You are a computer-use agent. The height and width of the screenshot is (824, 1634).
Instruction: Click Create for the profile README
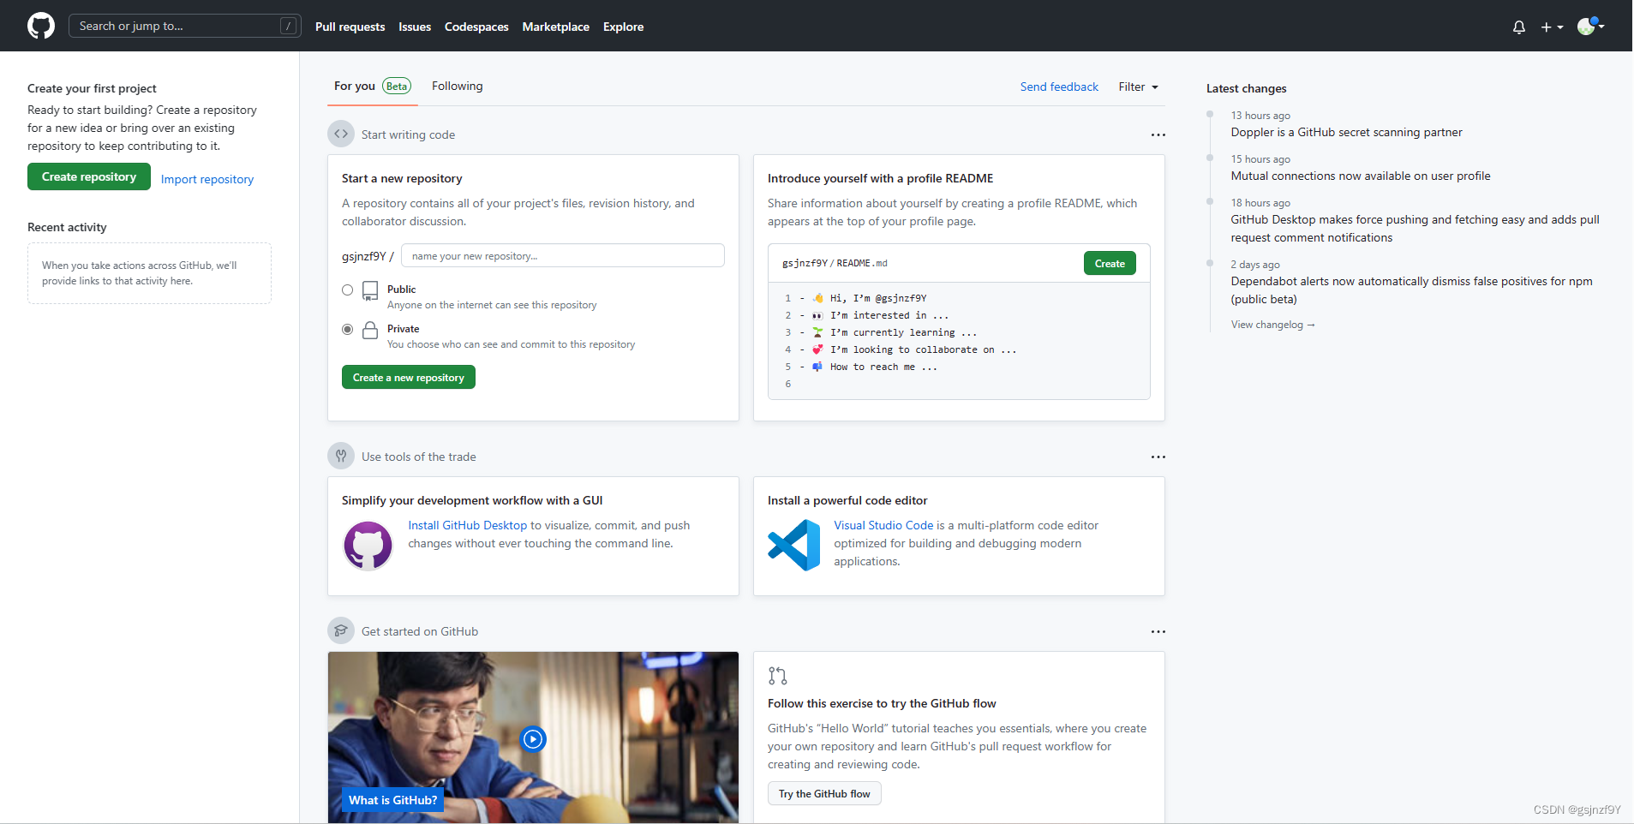coord(1110,263)
